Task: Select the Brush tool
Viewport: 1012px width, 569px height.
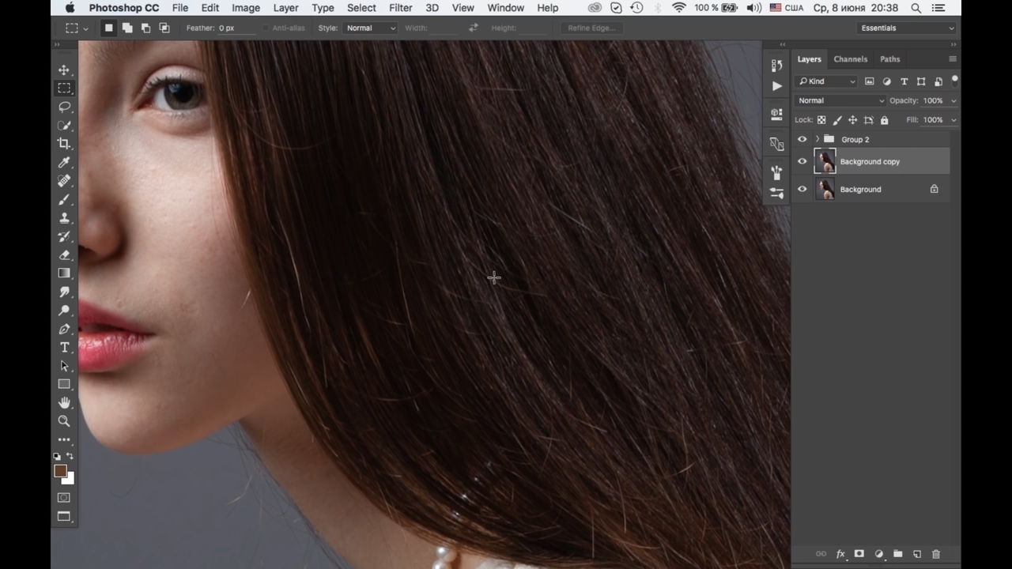Action: coord(64,199)
